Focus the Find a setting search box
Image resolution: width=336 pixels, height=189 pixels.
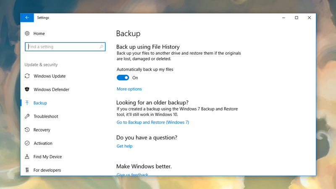(x=65, y=47)
